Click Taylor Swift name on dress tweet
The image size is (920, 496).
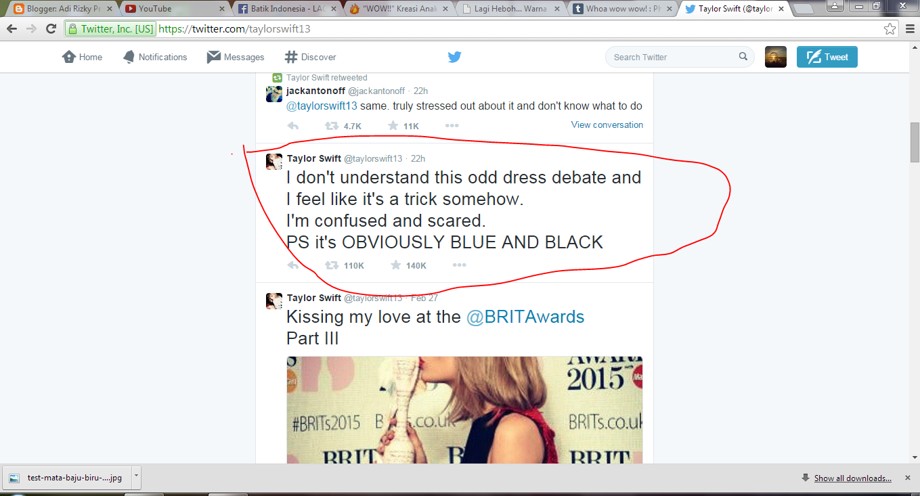314,158
